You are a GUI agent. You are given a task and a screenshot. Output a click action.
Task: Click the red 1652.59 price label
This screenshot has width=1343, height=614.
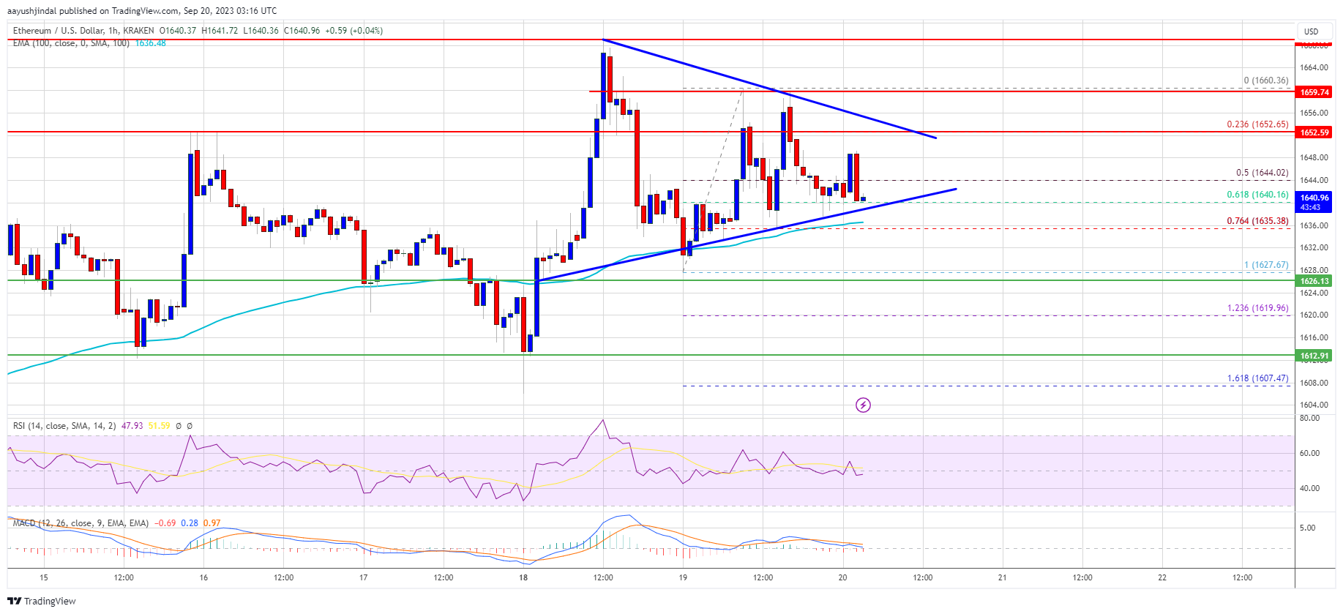1314,132
